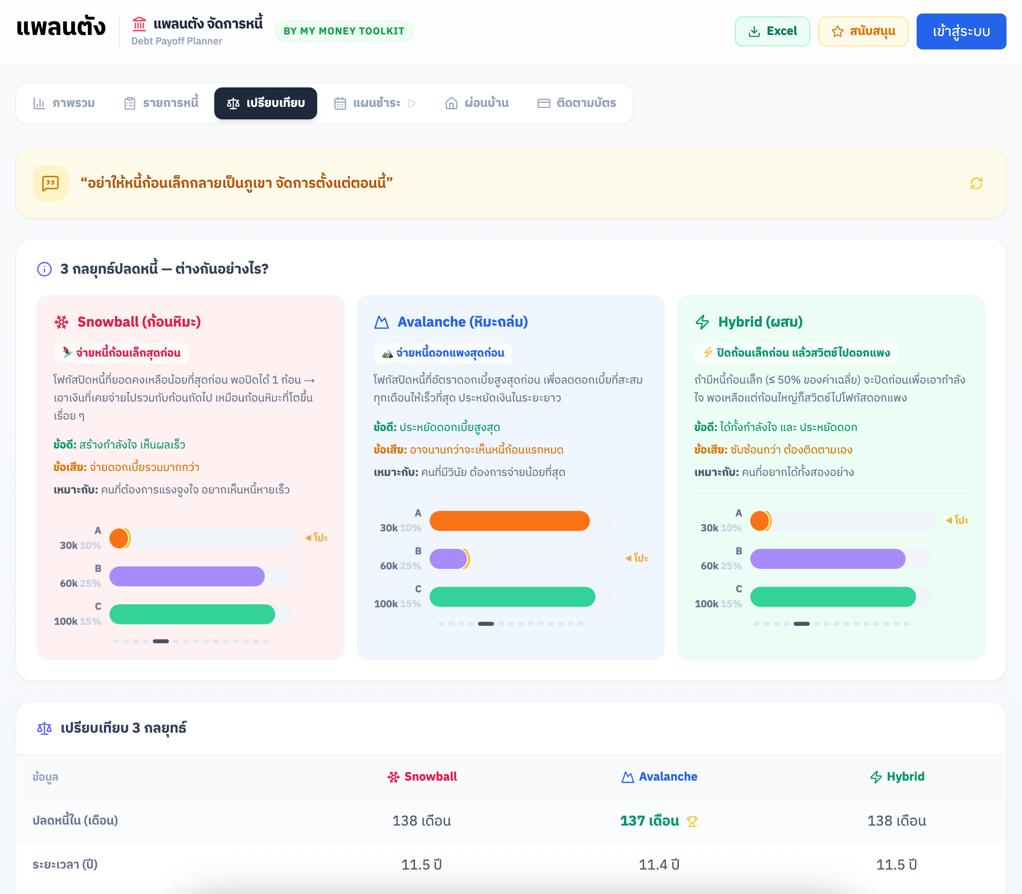Switch to the รายการหนี้ tab
Image resolution: width=1022 pixels, height=894 pixels.
coord(161,103)
